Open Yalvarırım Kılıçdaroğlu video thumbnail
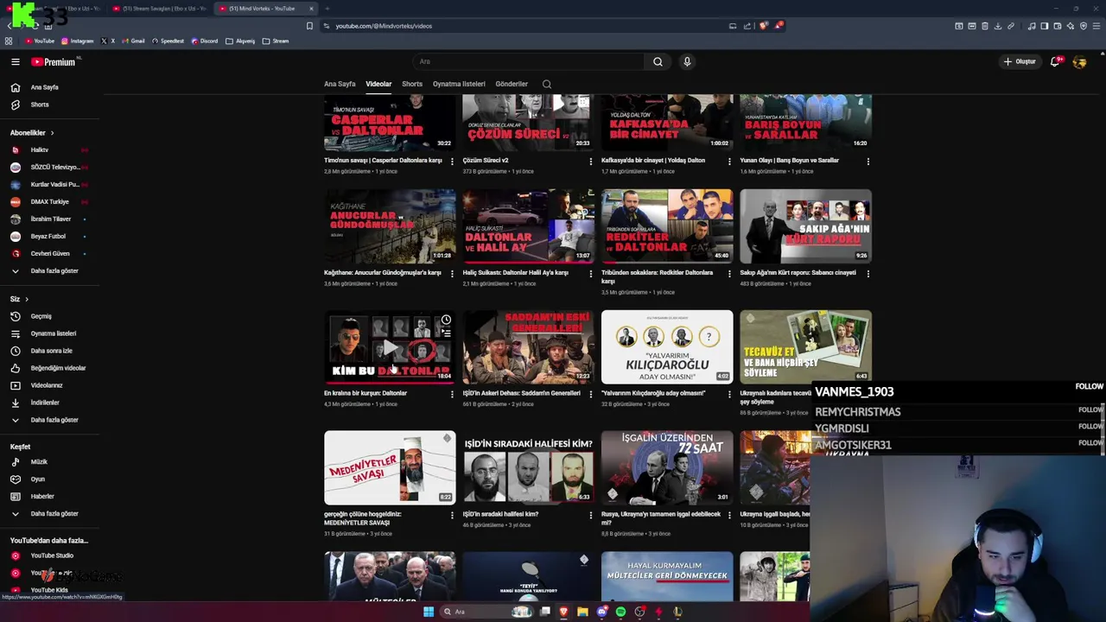 (667, 346)
